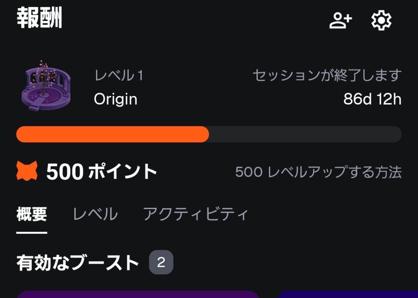Tap the 86d 12h session countdown
This screenshot has width=418, height=298.
tap(372, 99)
